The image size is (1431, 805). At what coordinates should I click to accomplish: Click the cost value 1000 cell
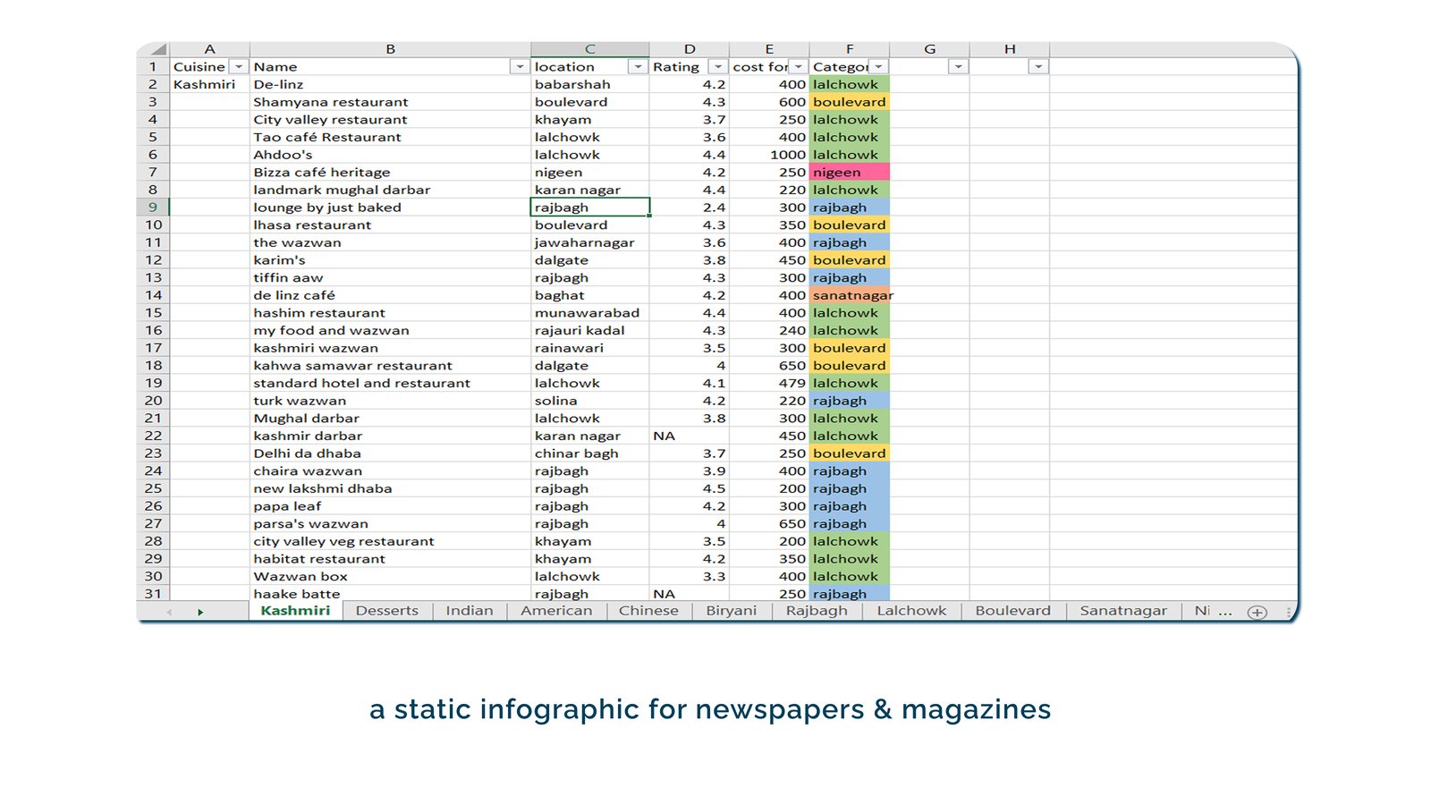(x=769, y=155)
